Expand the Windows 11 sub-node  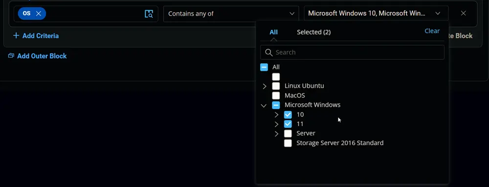[276, 124]
